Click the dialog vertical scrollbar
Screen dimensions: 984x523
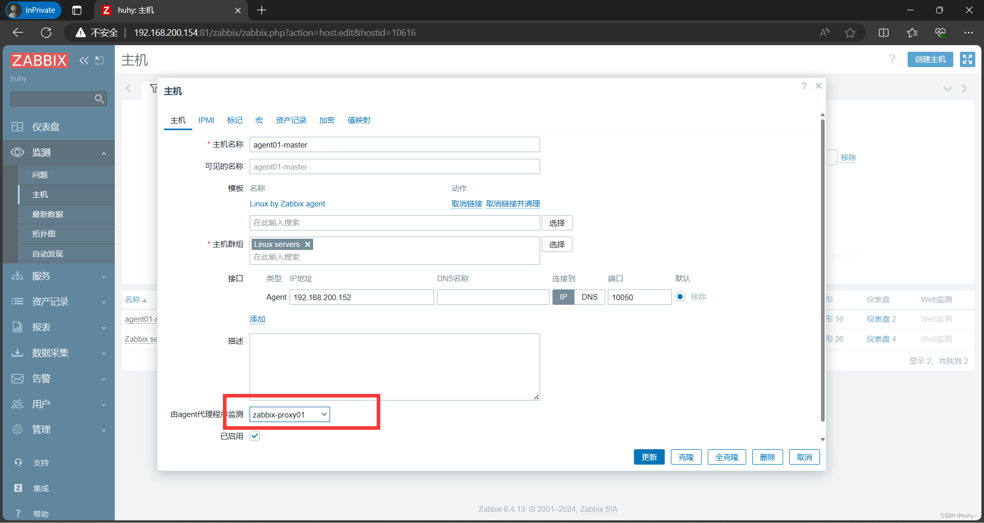tap(823, 270)
